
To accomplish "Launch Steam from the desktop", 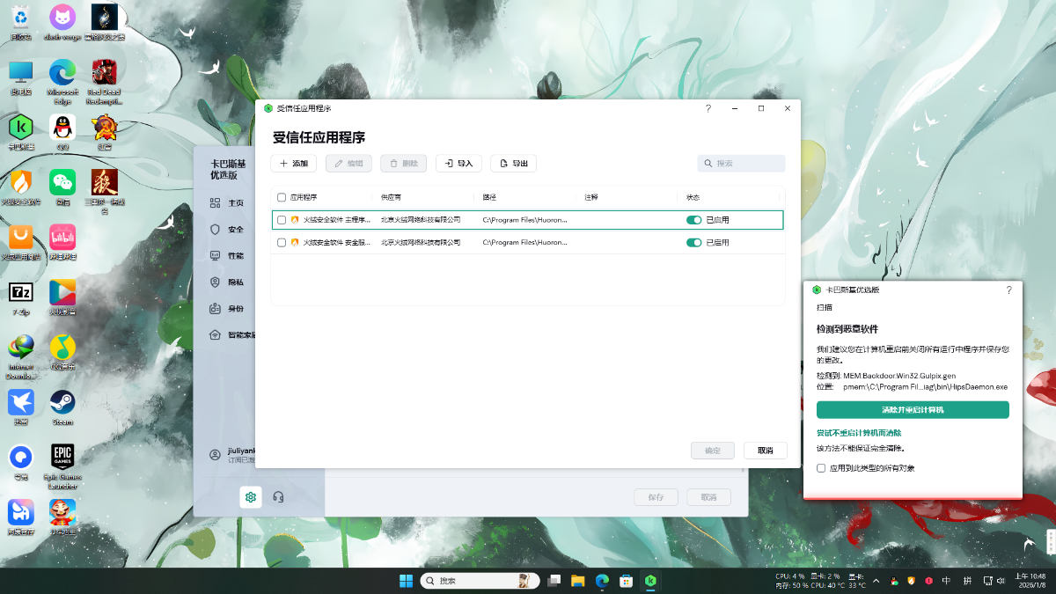I will tap(62, 407).
